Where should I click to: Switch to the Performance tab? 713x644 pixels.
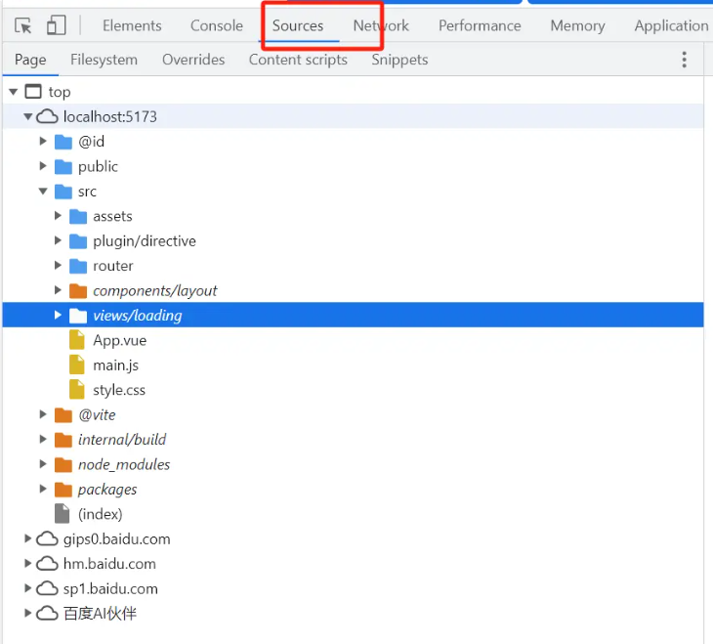click(480, 25)
